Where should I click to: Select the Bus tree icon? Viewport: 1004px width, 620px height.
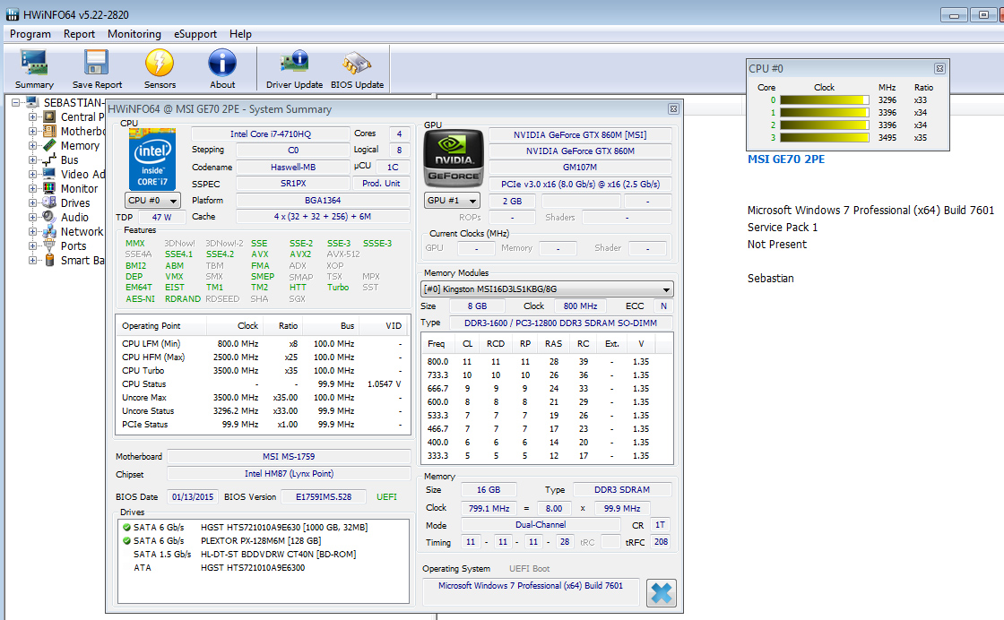point(49,160)
